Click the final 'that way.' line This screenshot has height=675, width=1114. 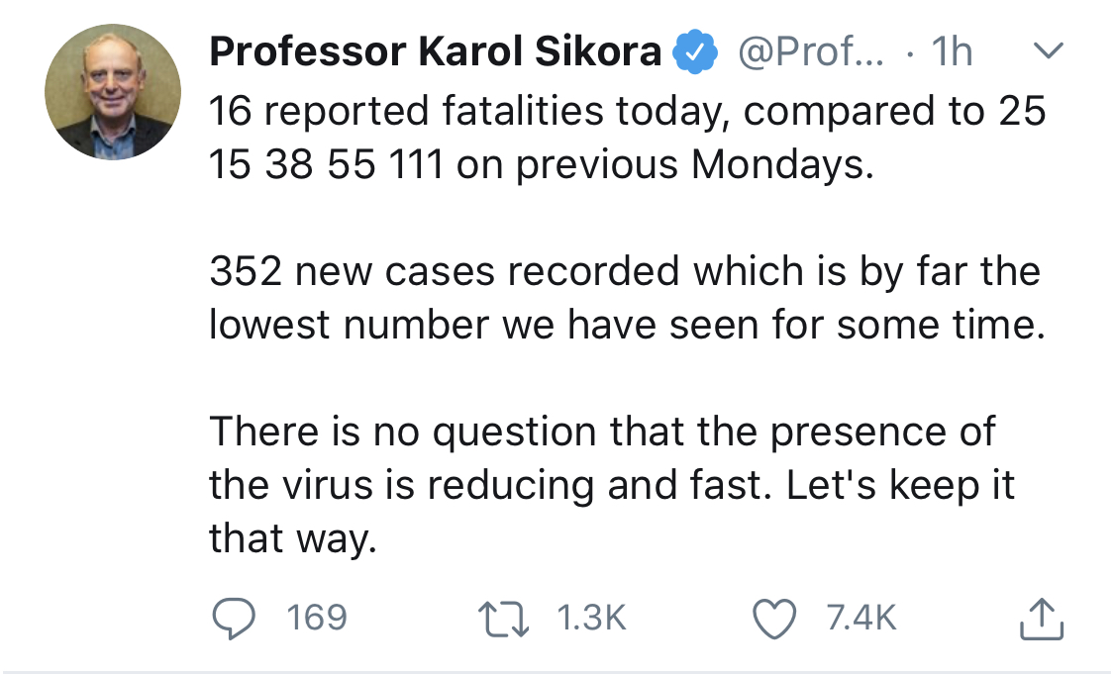click(x=293, y=539)
